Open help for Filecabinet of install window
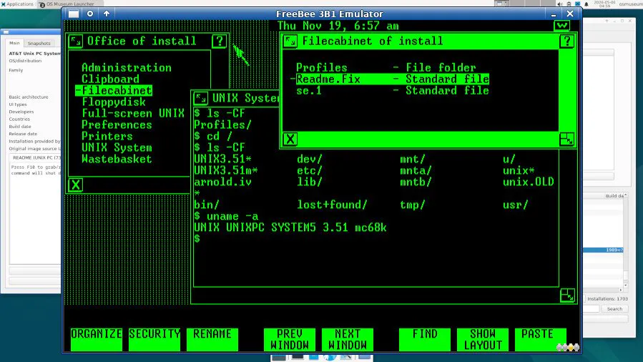 [x=567, y=41]
